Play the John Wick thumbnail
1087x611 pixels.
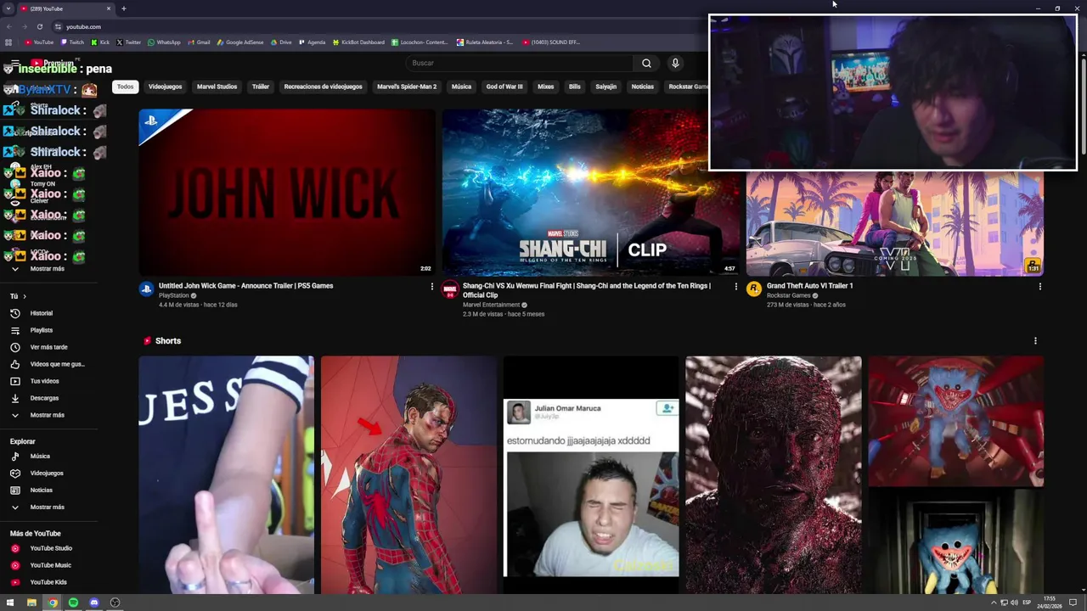click(x=287, y=193)
